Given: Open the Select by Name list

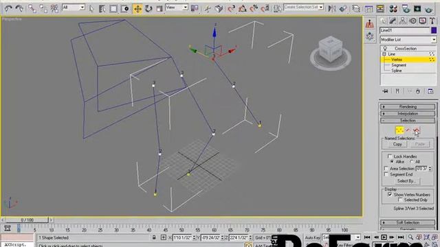Looking at the screenshot, I should 102,9.
